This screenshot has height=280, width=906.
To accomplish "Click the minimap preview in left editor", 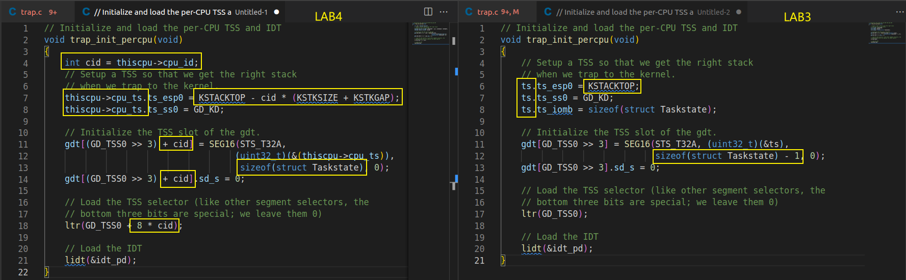I will pos(430,34).
